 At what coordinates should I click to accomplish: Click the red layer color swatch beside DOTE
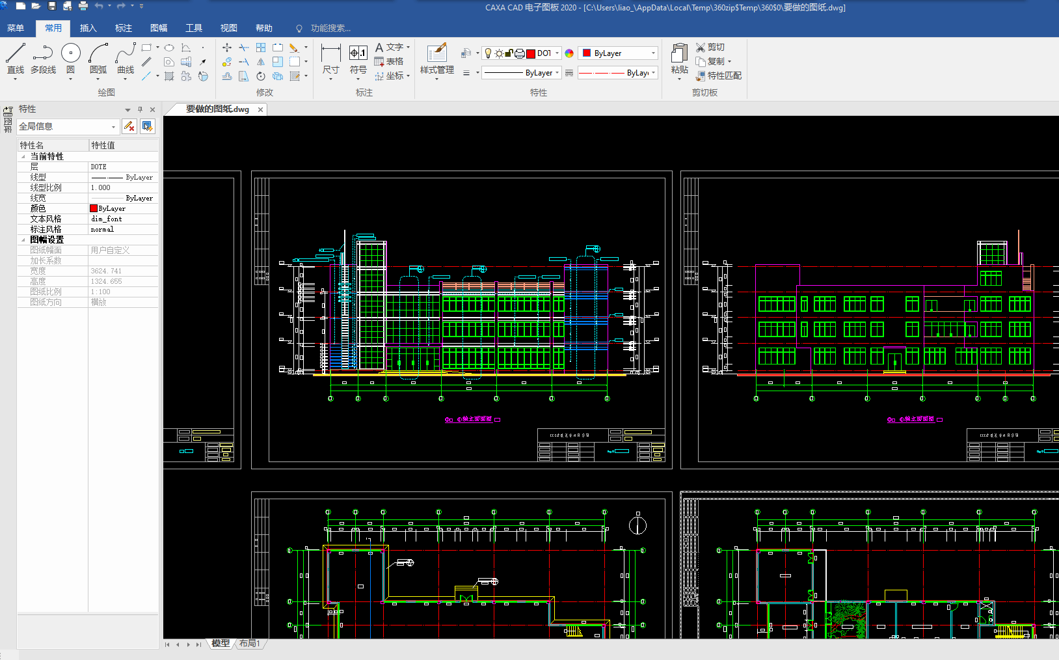pyautogui.click(x=531, y=53)
